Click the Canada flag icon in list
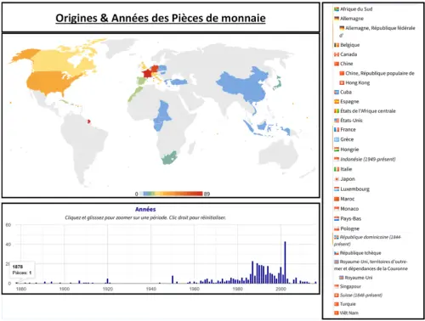Viewport: 425px width, 321px height. (337, 54)
